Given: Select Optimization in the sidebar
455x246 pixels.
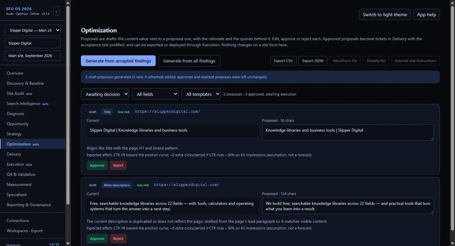Looking at the screenshot, I should click(x=33, y=144).
